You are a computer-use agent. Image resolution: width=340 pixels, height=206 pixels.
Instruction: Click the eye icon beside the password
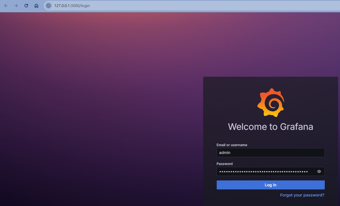tap(319, 171)
